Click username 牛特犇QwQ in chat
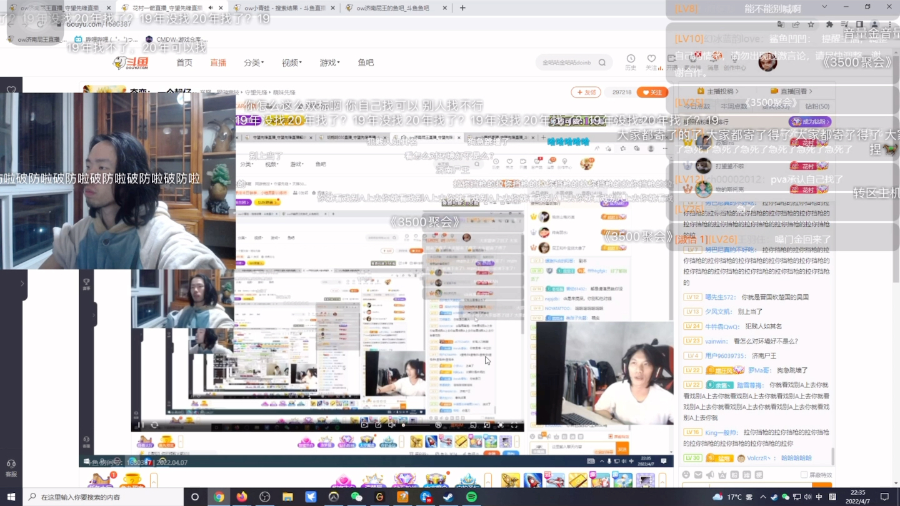The height and width of the screenshot is (506, 900). point(722,327)
